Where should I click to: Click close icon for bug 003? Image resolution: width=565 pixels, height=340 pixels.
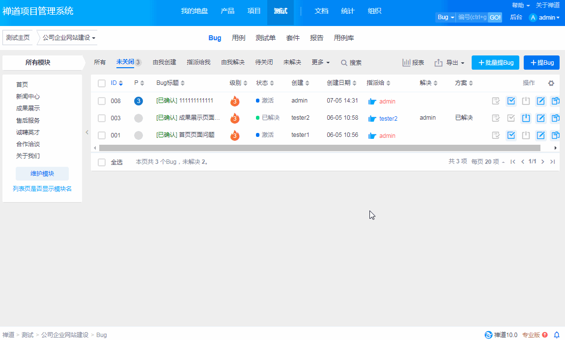pos(526,118)
